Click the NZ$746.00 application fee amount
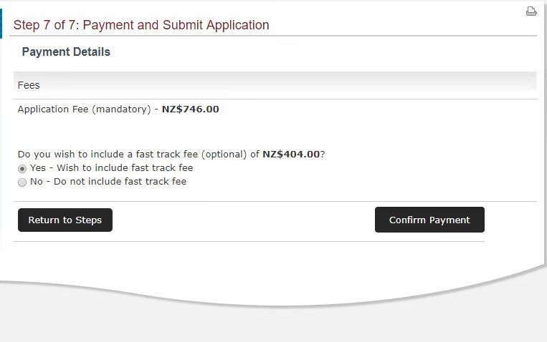The image size is (547, 342). (190, 109)
